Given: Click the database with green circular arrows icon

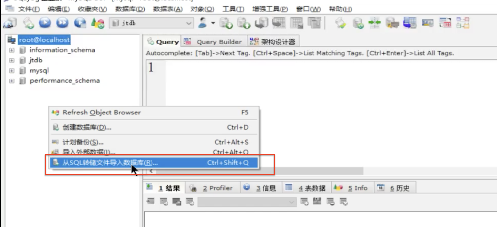Looking at the screenshot, I should coord(358,23).
